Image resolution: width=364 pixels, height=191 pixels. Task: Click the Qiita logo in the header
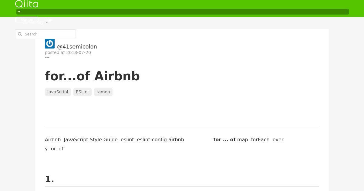point(26,4)
